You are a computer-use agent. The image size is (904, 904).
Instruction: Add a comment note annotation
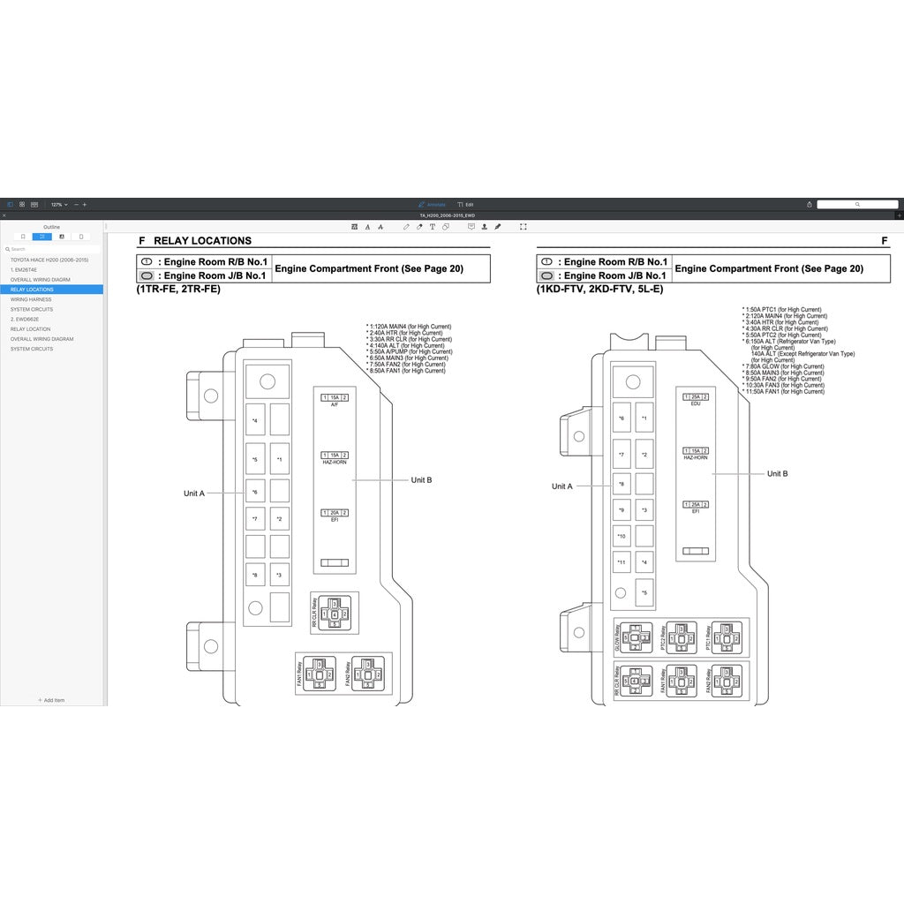click(471, 227)
